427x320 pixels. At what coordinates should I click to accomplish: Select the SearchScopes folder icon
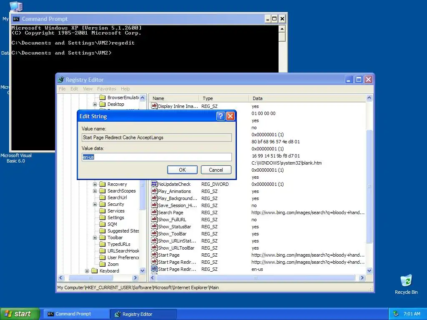click(103, 191)
